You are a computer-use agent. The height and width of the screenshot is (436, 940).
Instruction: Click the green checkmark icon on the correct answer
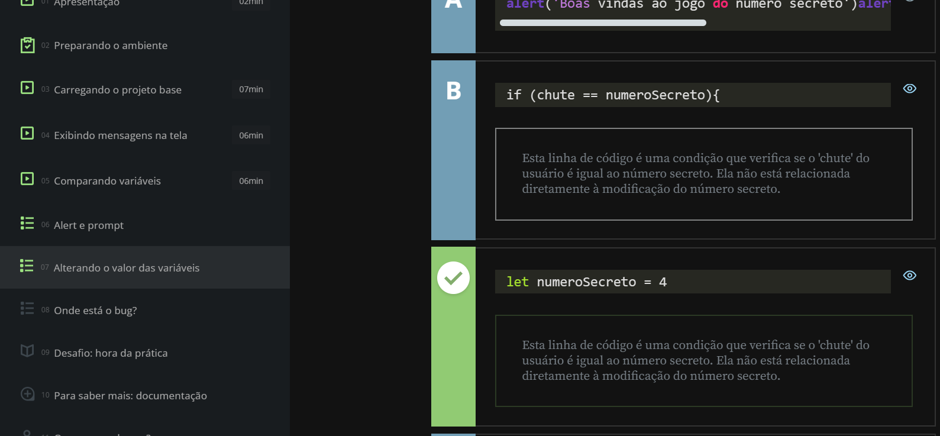click(x=453, y=277)
